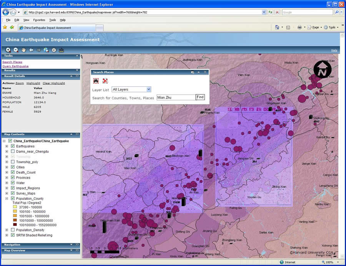Open the Search Places task link
346x266 pixels.
tap(12, 62)
